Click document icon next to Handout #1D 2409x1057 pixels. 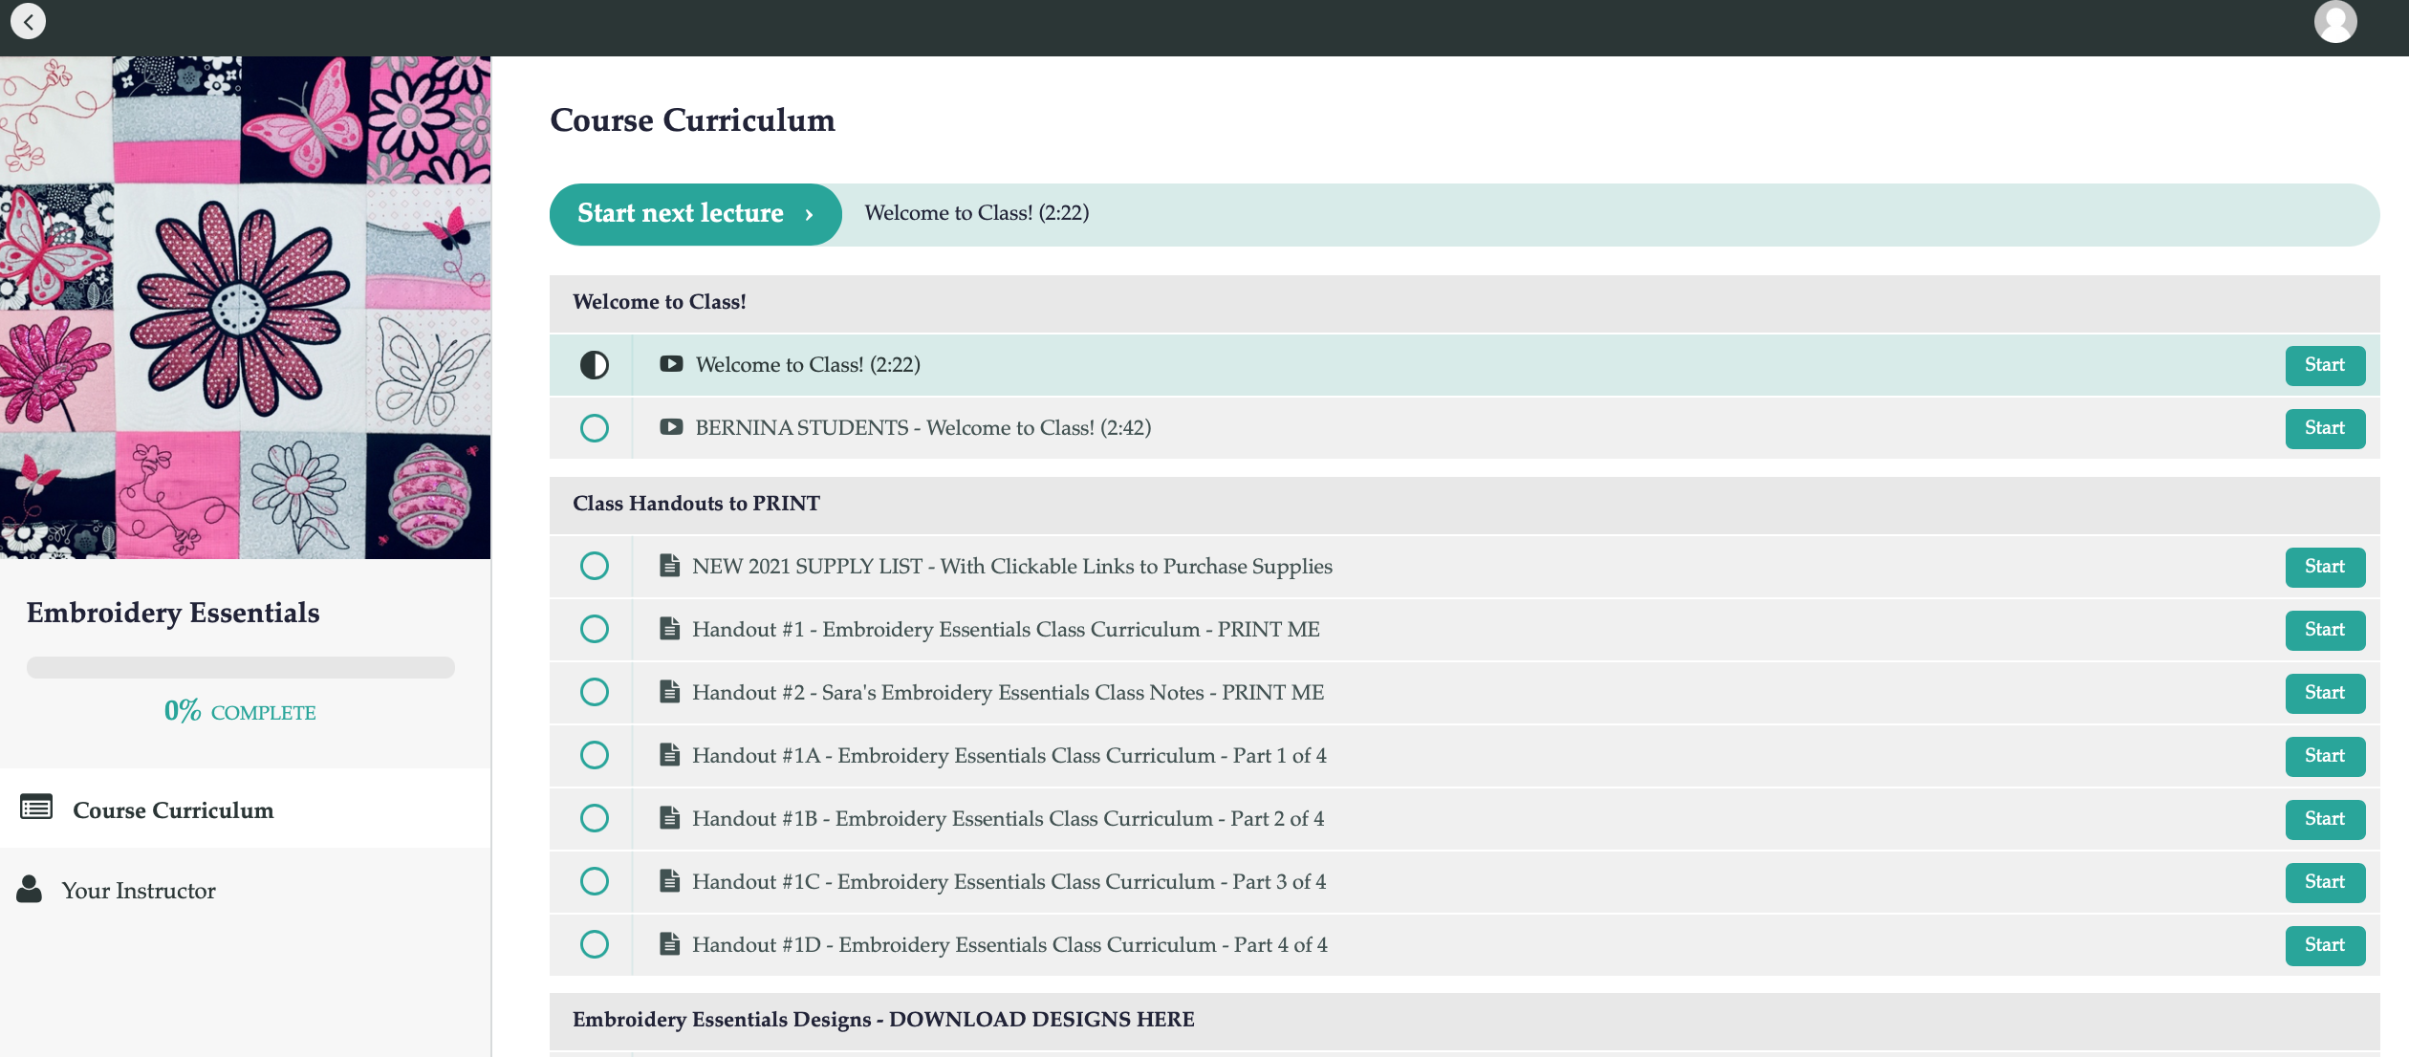(670, 944)
